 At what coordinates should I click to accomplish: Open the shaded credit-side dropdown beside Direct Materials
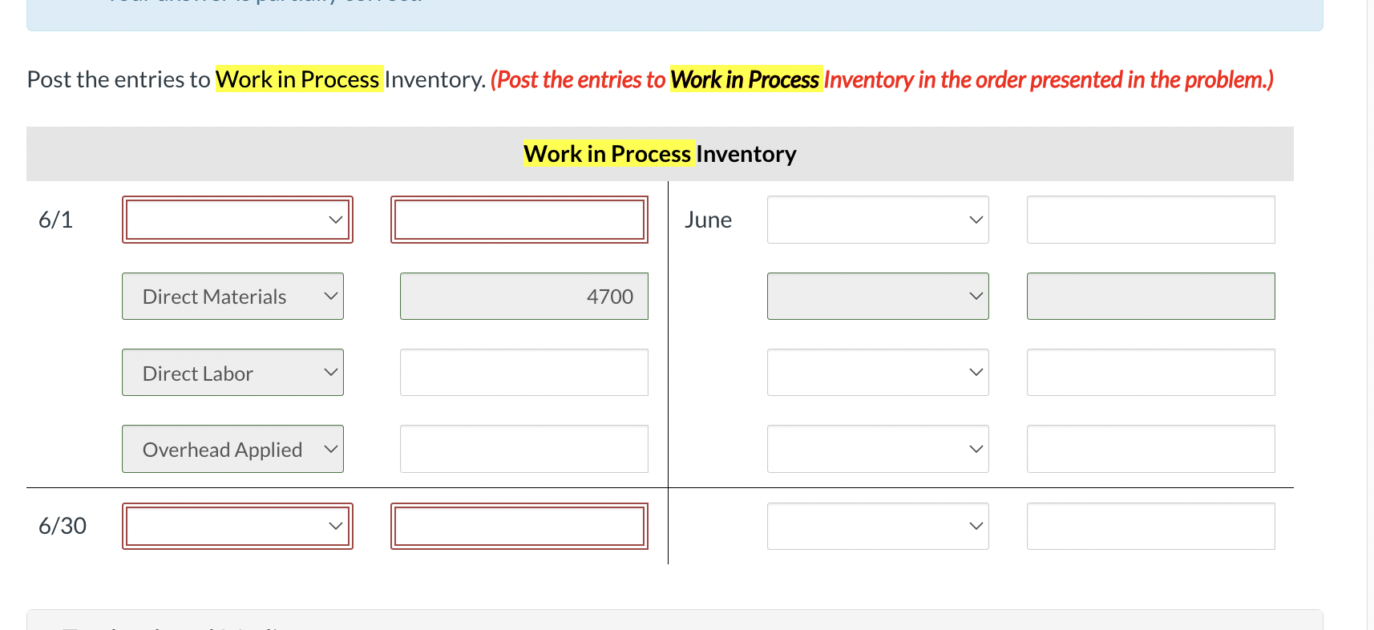point(877,296)
